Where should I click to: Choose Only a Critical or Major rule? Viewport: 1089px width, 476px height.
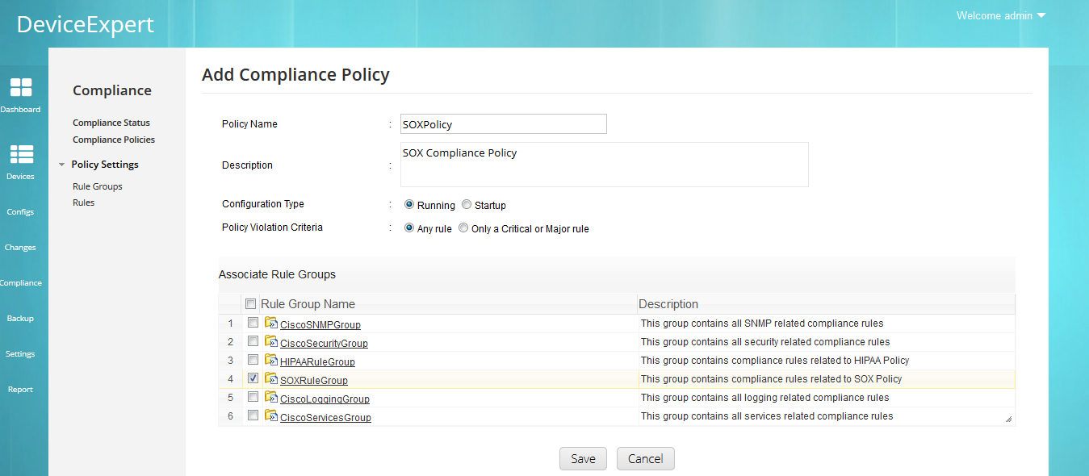click(x=463, y=228)
